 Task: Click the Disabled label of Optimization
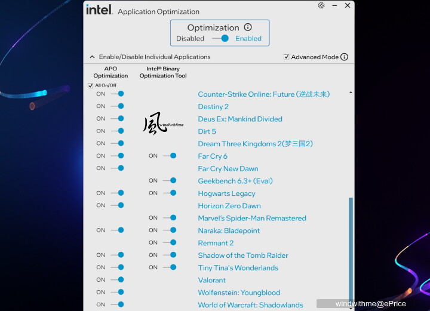190,38
